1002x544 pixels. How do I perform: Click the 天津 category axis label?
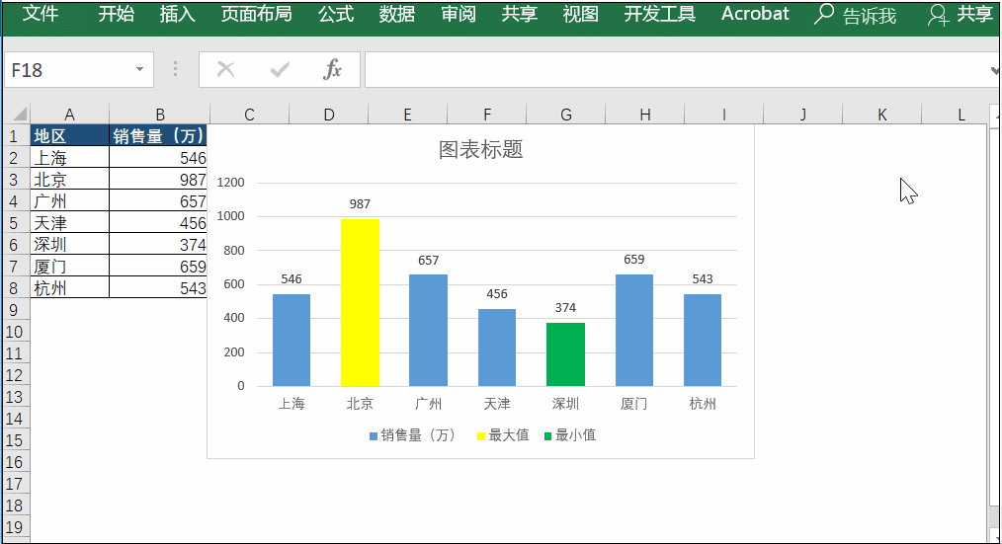point(497,404)
